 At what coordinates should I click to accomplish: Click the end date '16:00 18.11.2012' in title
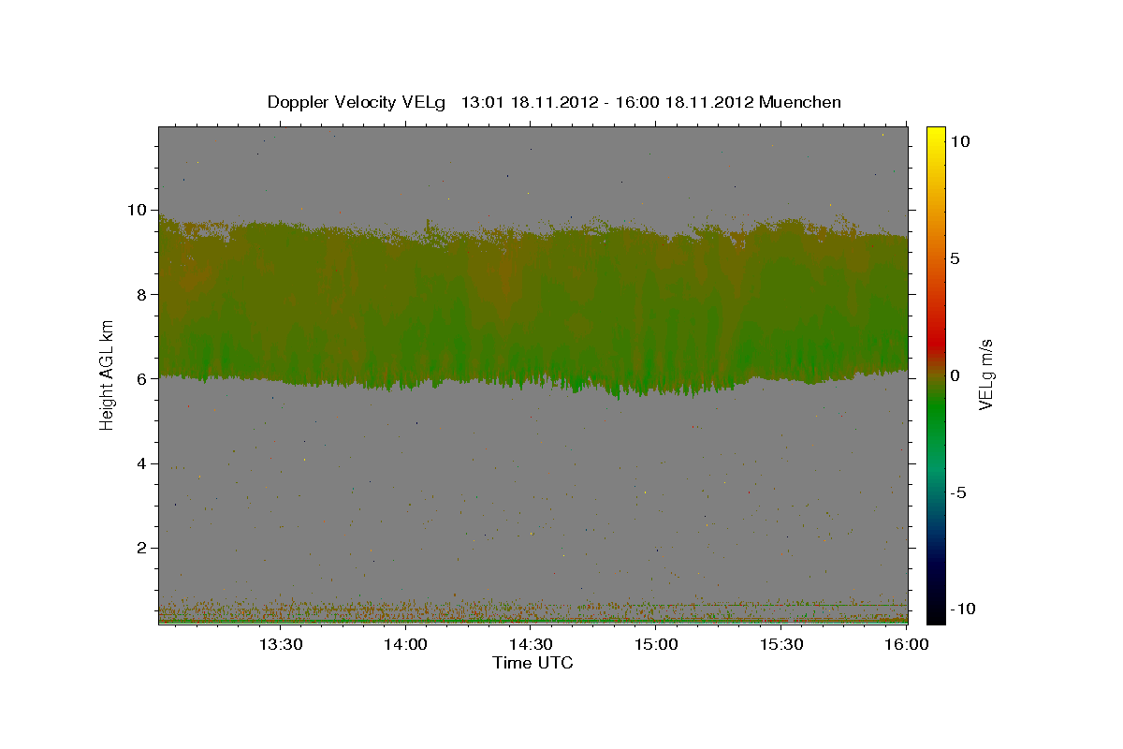point(684,102)
